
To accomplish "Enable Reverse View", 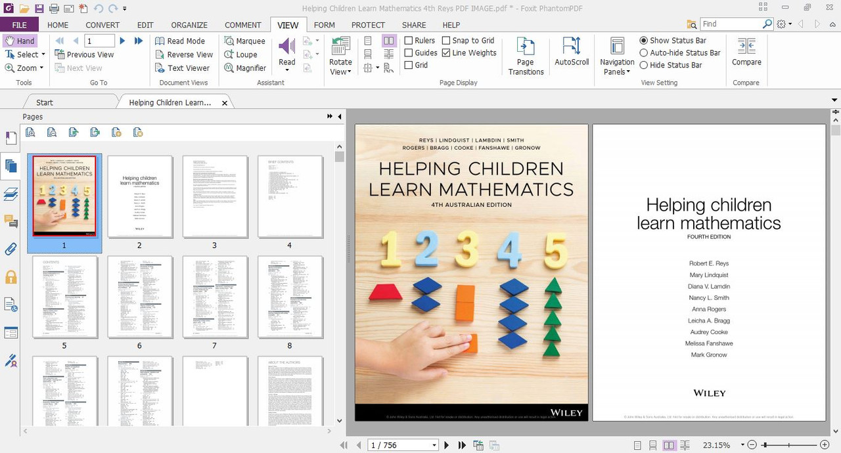I will click(184, 54).
